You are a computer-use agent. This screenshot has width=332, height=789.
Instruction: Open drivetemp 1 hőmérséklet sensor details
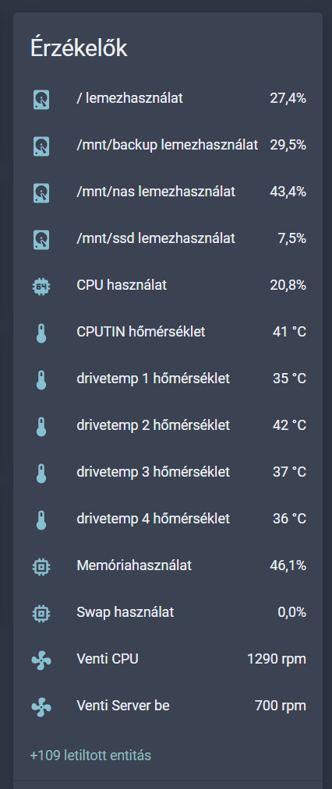[168, 379]
